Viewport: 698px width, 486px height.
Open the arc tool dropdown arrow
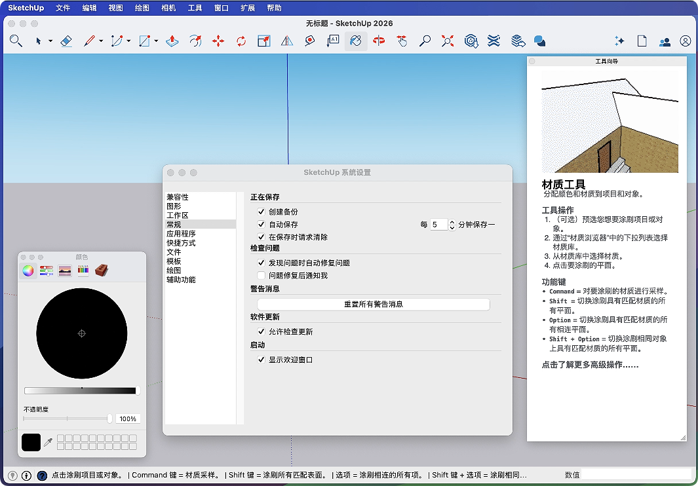pos(128,41)
